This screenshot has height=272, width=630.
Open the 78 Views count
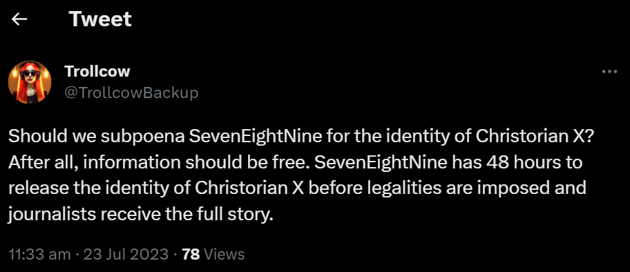pyautogui.click(x=213, y=254)
